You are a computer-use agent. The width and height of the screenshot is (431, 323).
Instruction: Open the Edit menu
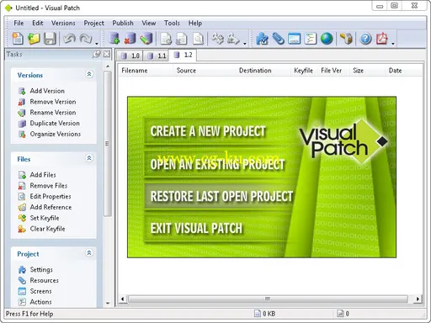click(38, 23)
